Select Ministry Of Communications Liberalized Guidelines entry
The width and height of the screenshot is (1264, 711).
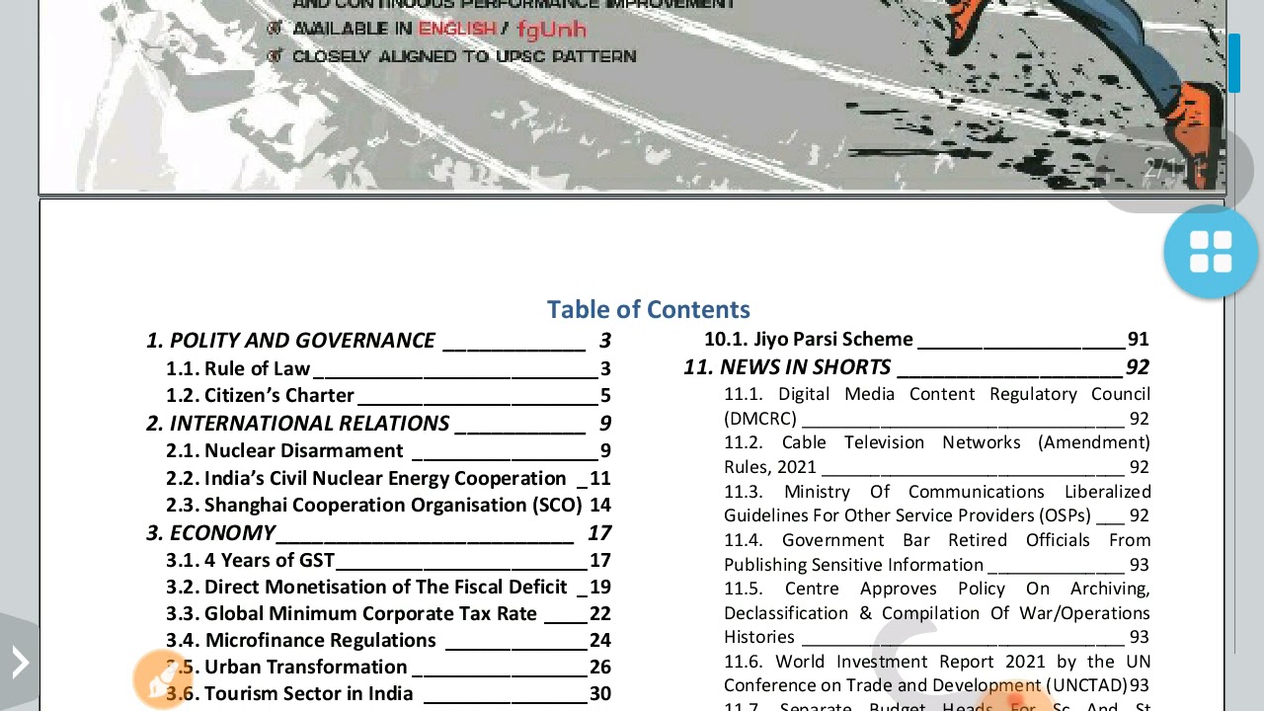point(937,503)
